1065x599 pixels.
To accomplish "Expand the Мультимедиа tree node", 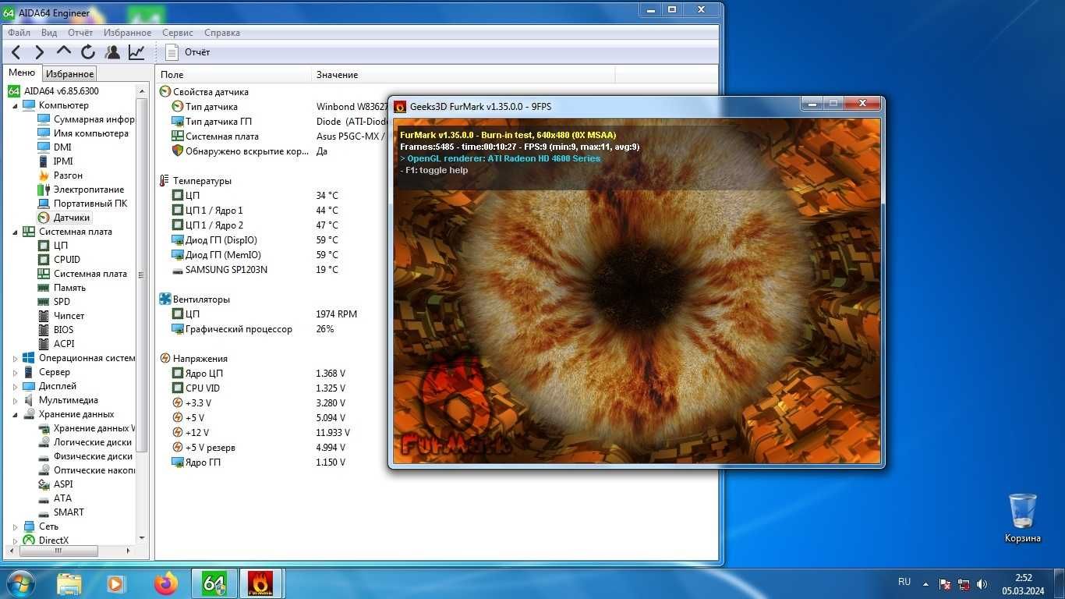I will click(15, 400).
